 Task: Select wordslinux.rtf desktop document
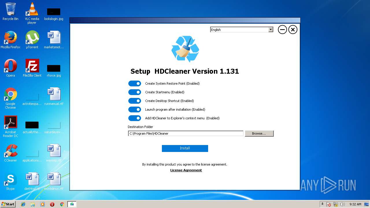click(54, 182)
